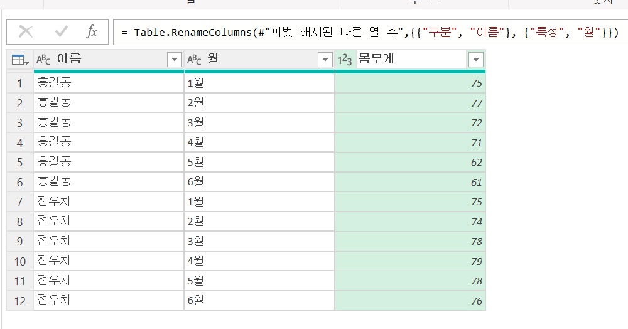Click 3월 cell in row 9
Screen dimensions: 628x329
[x=259, y=242]
